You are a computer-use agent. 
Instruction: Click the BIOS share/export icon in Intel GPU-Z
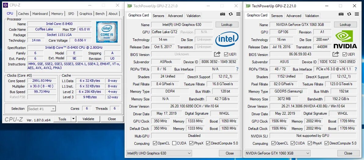217,54
